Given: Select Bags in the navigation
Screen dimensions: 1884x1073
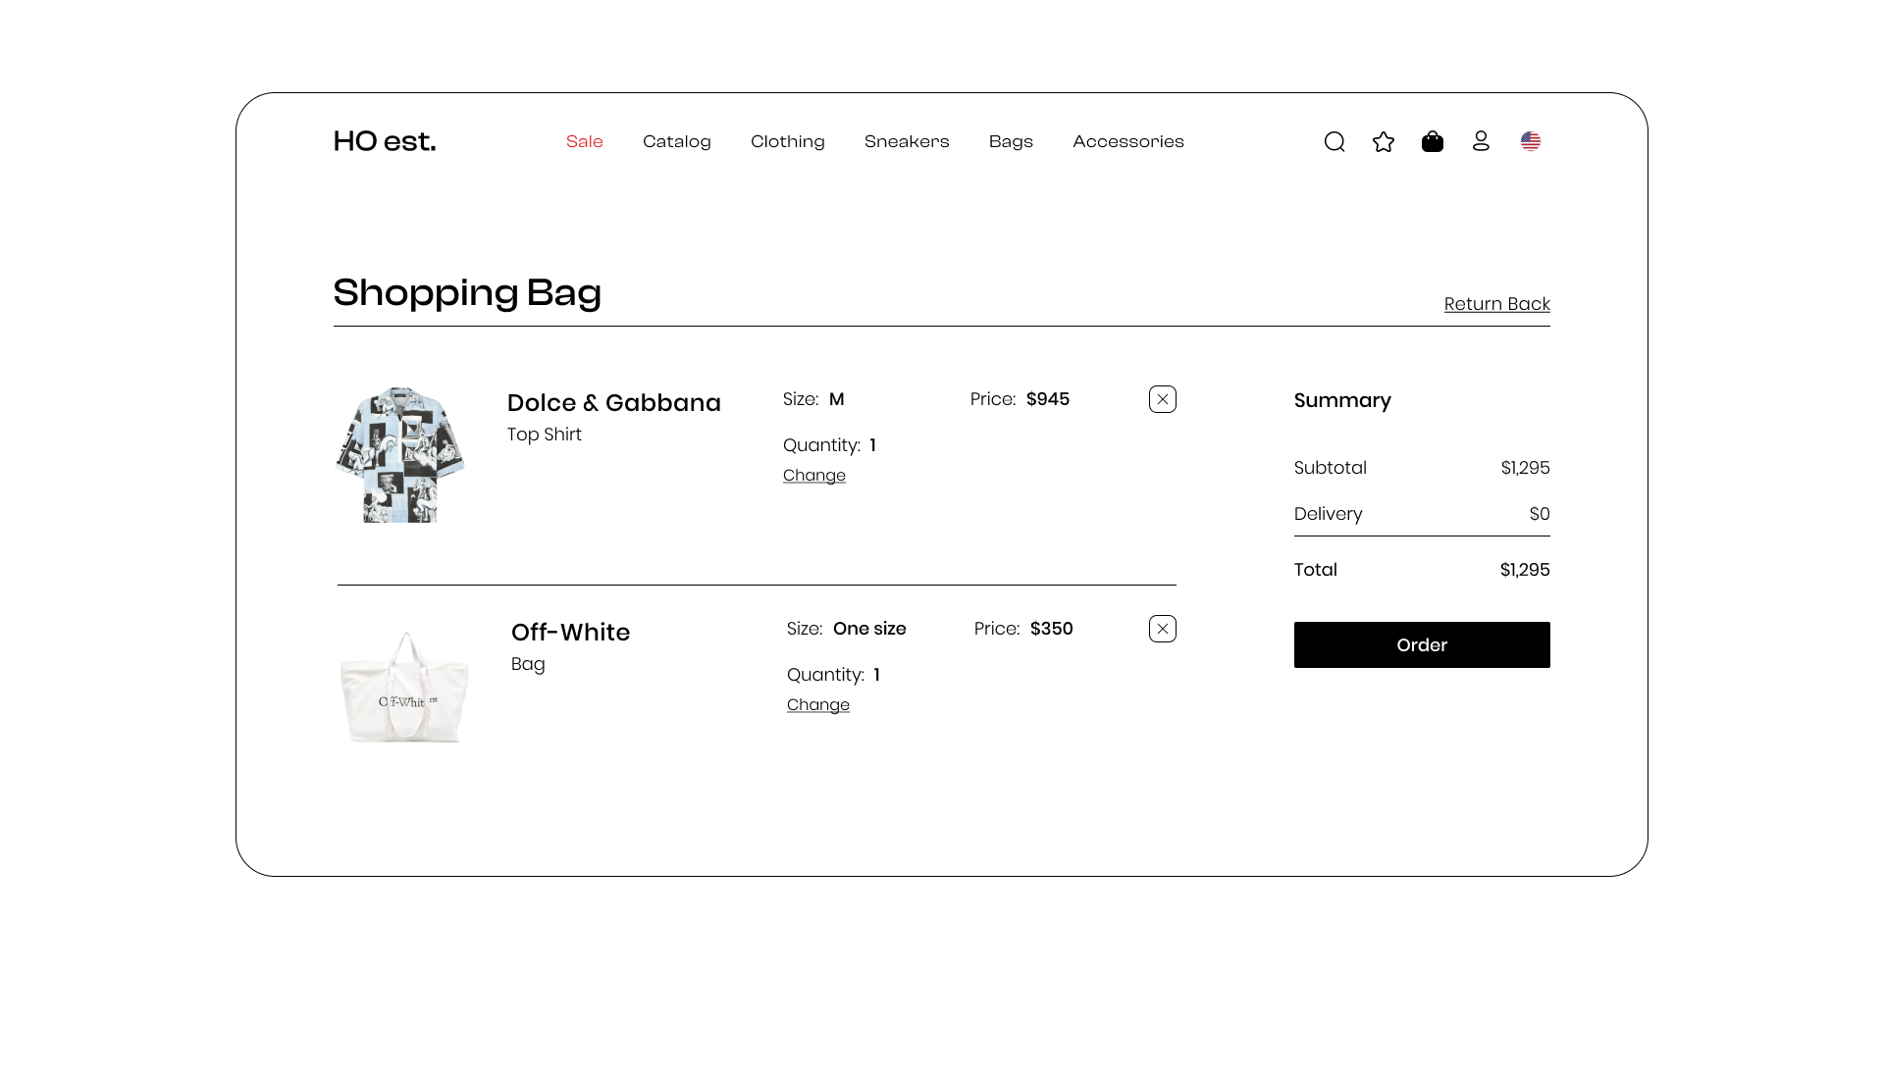Looking at the screenshot, I should 1011,141.
